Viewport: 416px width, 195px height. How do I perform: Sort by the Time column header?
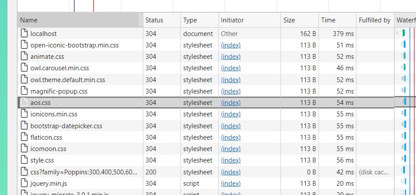point(337,20)
